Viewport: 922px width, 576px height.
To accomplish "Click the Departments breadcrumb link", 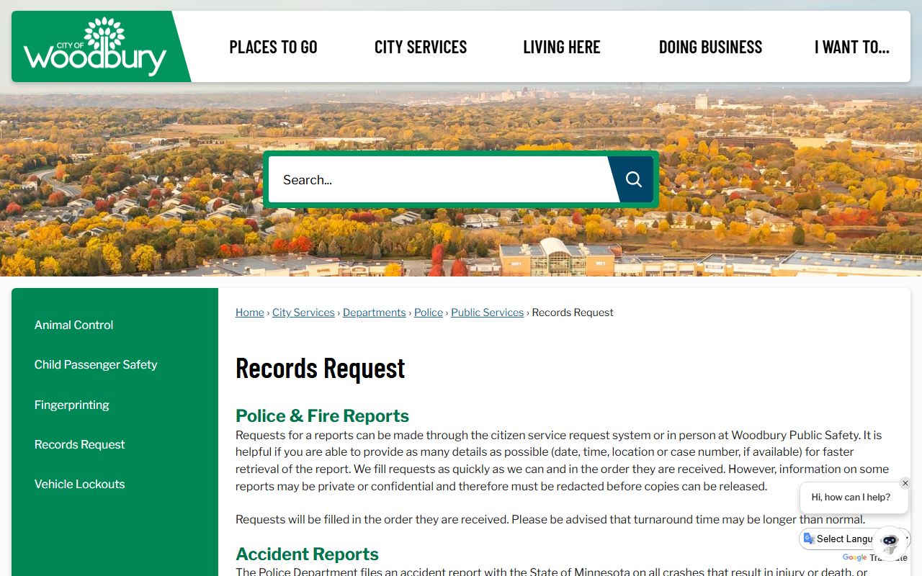I will [x=375, y=312].
